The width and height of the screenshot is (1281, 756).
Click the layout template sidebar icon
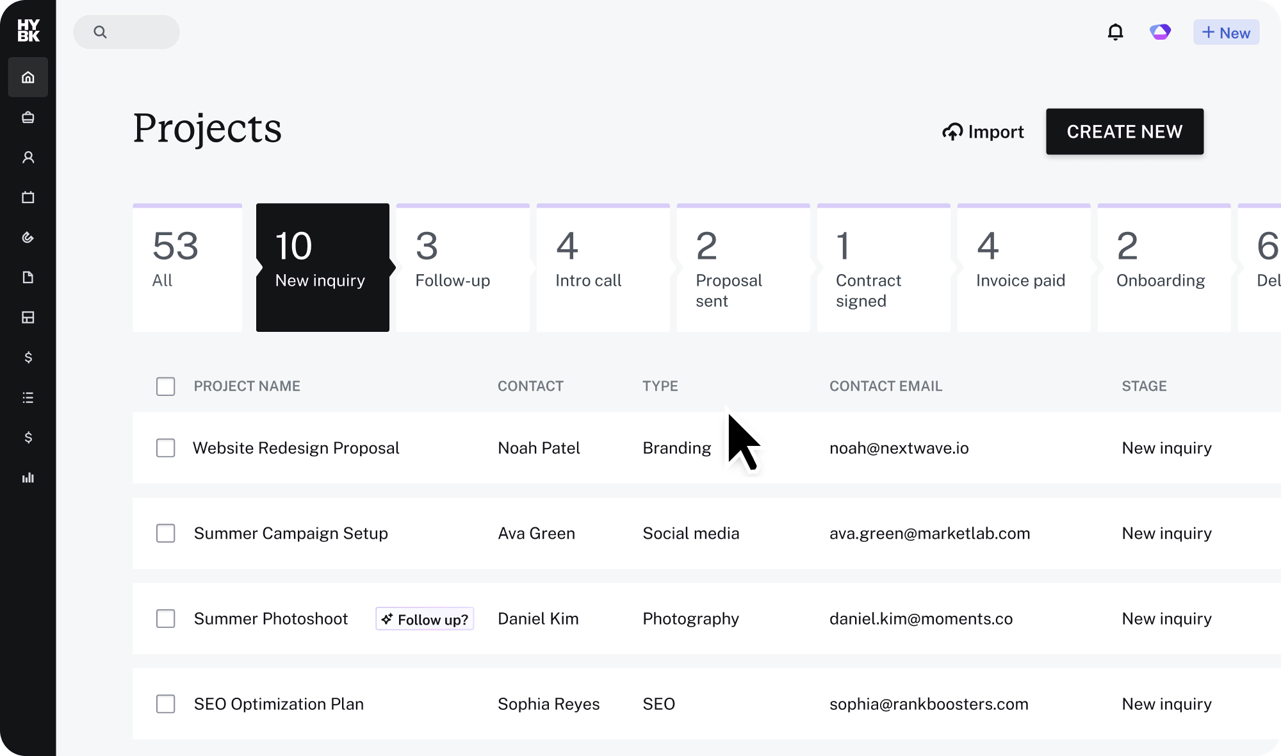pos(28,318)
